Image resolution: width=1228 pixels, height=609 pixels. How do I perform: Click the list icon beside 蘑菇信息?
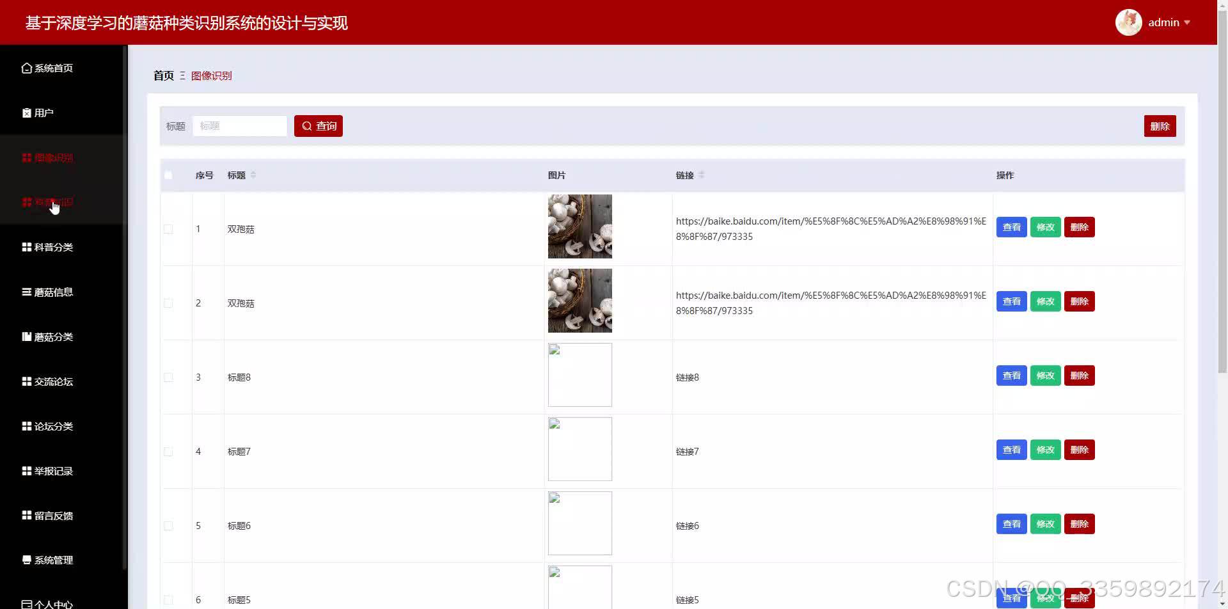[27, 292]
